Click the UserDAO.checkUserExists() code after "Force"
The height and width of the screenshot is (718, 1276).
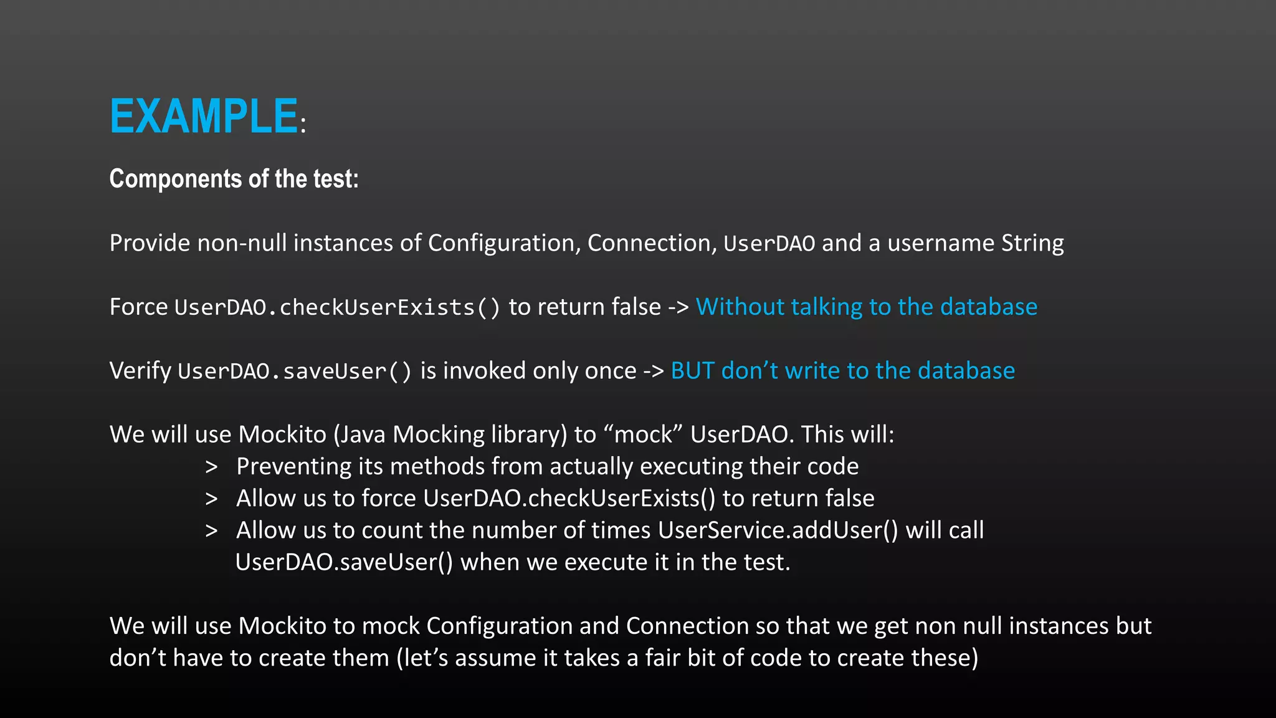pyautogui.click(x=337, y=307)
